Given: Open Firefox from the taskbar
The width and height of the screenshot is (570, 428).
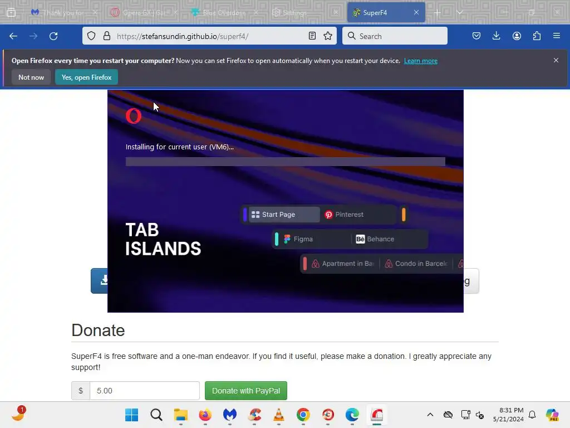Looking at the screenshot, I should (x=205, y=415).
